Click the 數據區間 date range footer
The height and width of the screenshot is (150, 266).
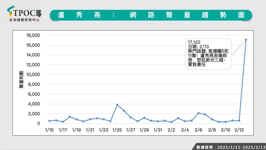point(231,147)
